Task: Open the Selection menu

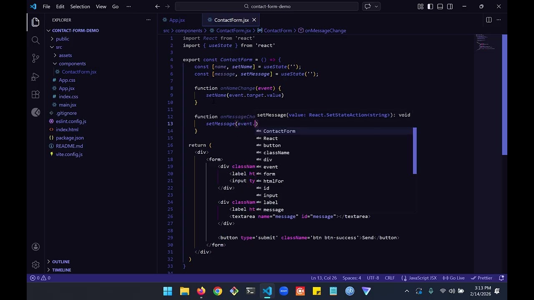Action: [80, 6]
